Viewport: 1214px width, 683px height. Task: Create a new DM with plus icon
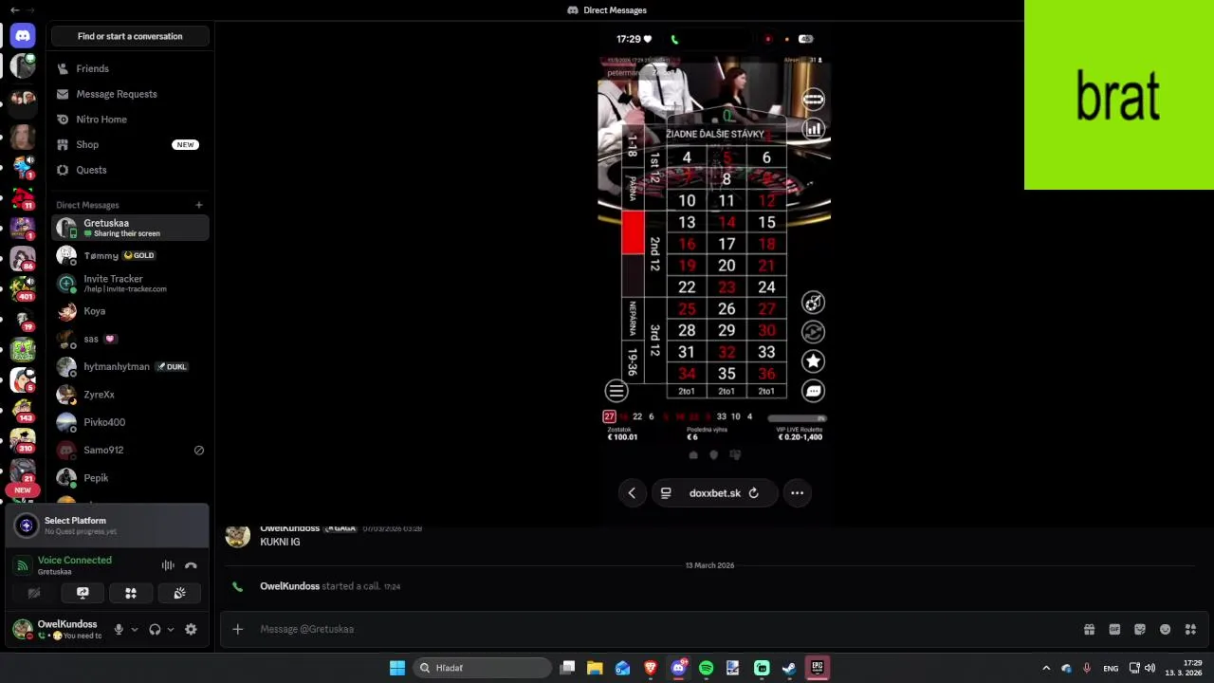(199, 205)
